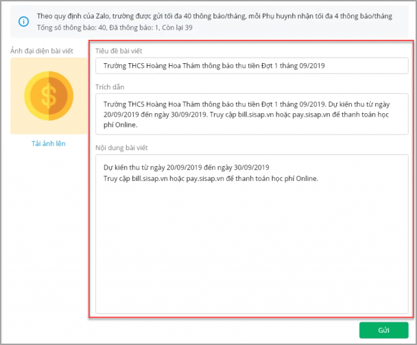Click the green 'Gửi' send button
Image resolution: width=417 pixels, height=345 pixels.
point(384,330)
